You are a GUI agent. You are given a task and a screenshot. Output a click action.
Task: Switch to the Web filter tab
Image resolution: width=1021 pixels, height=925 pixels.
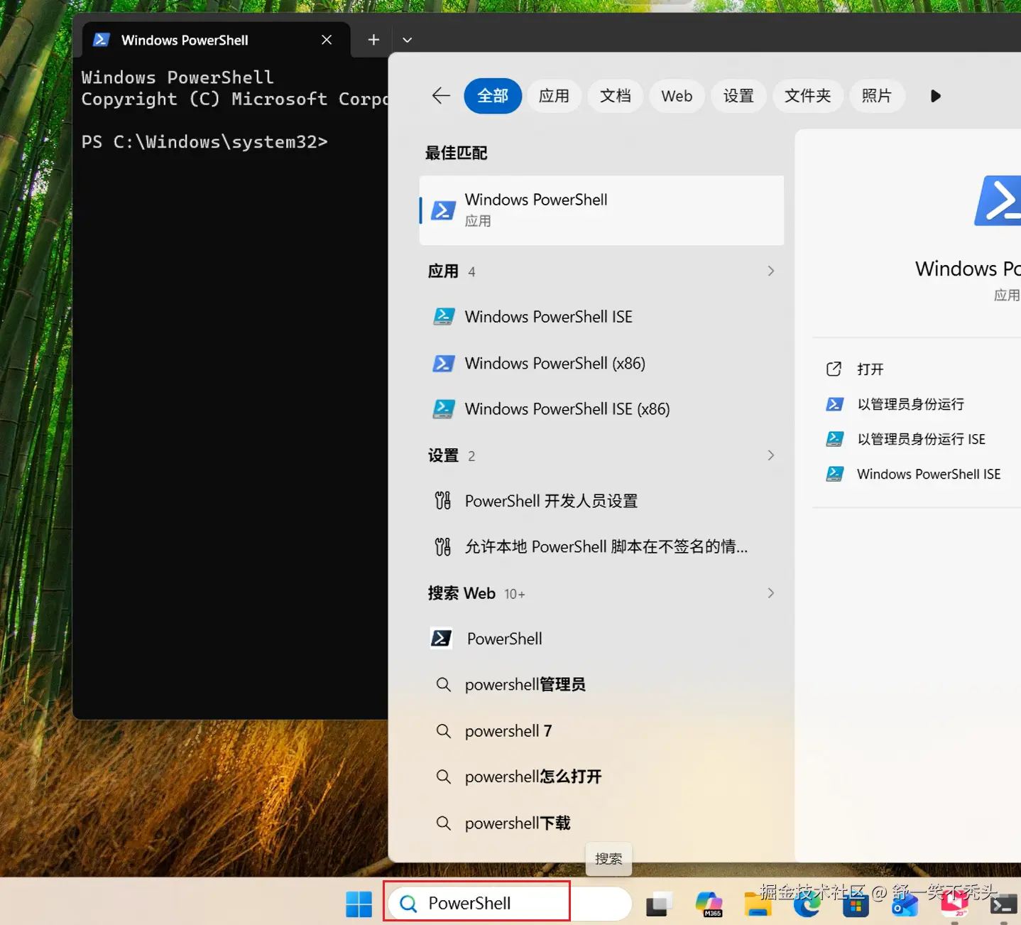(x=677, y=96)
